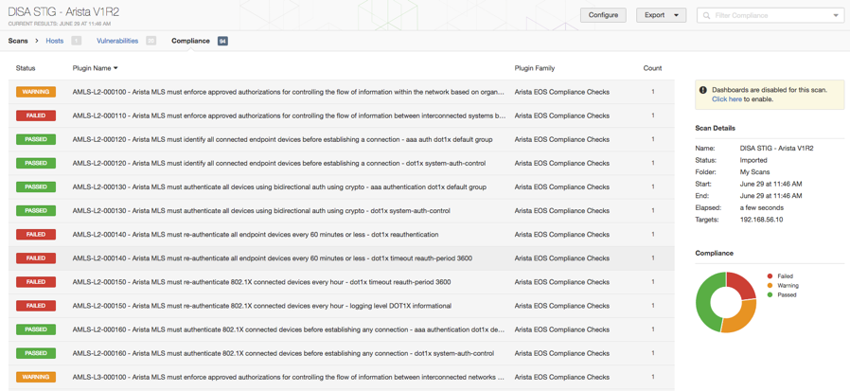Sort by the Plugin Family column header
Image resolution: width=850 pixels, height=391 pixels.
point(535,68)
